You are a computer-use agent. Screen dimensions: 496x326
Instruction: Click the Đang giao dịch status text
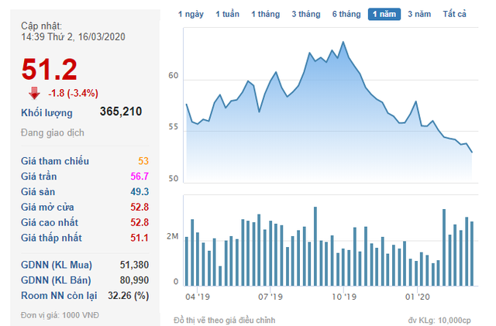pyautogui.click(x=53, y=132)
